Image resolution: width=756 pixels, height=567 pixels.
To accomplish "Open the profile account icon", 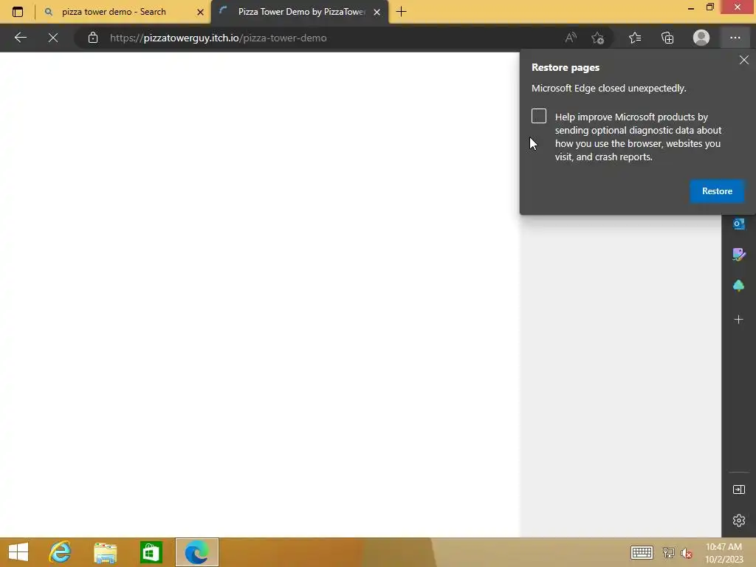I will click(x=701, y=38).
